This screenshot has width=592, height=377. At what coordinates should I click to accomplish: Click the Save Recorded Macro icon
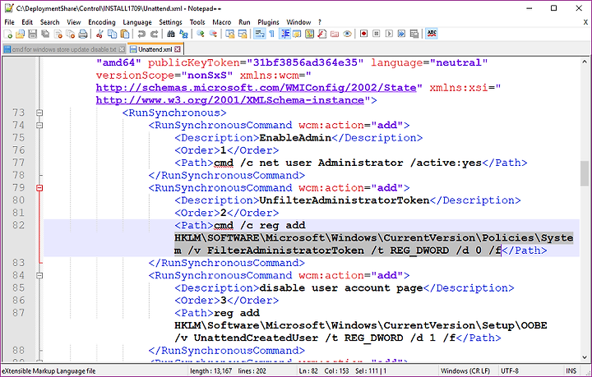pos(414,34)
